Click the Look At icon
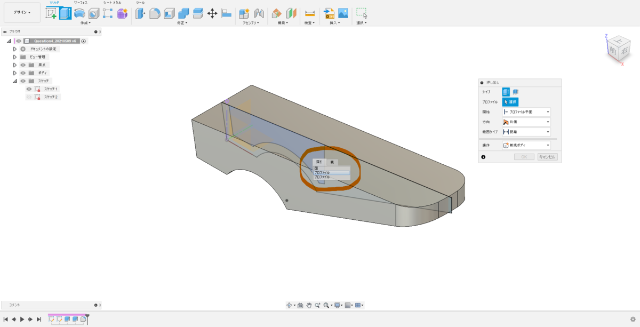Viewport: 640px width, 327px height. click(x=300, y=305)
